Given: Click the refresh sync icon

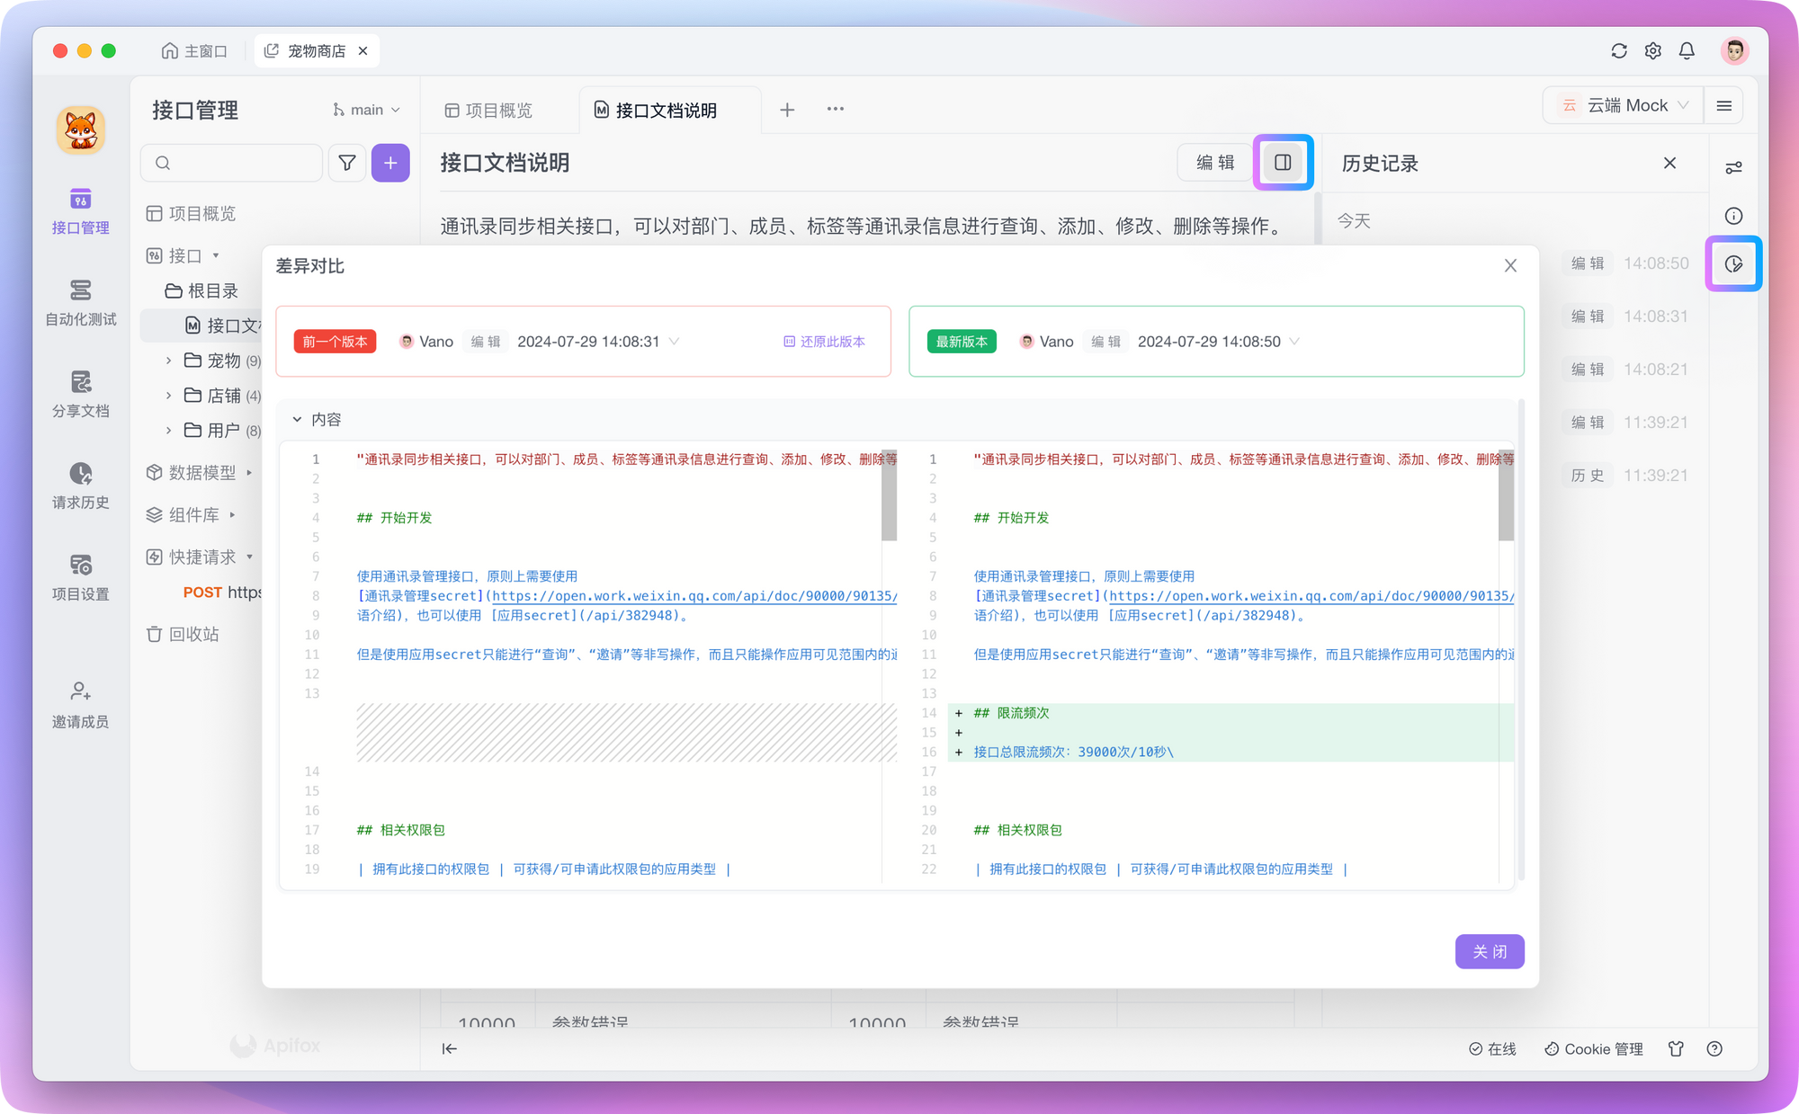Looking at the screenshot, I should pyautogui.click(x=1619, y=51).
